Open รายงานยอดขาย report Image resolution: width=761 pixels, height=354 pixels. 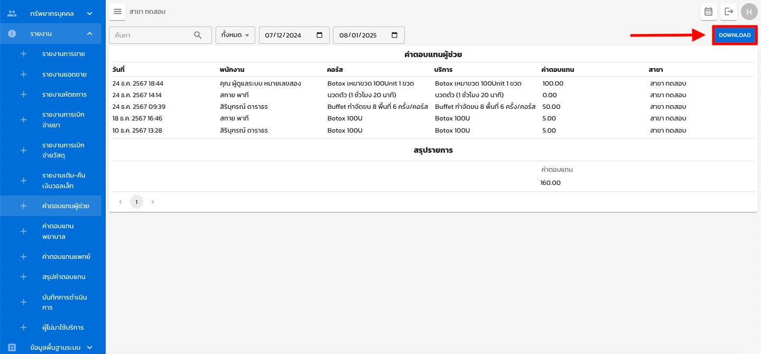pyautogui.click(x=64, y=74)
